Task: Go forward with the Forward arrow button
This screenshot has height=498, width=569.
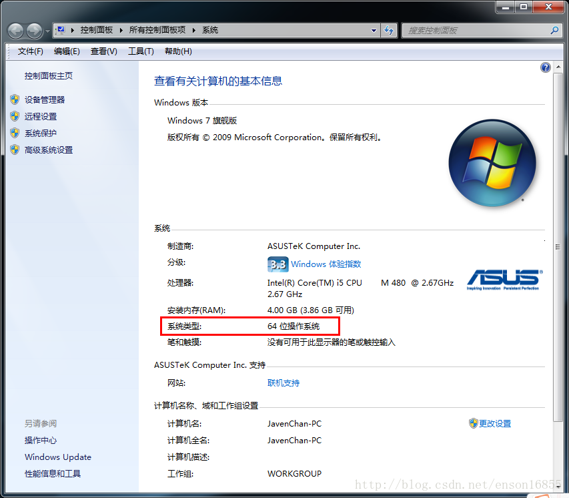Action: (x=35, y=31)
